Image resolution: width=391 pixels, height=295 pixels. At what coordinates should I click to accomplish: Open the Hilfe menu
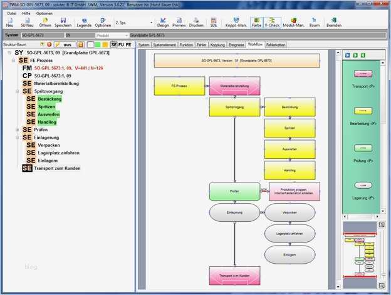[26, 13]
